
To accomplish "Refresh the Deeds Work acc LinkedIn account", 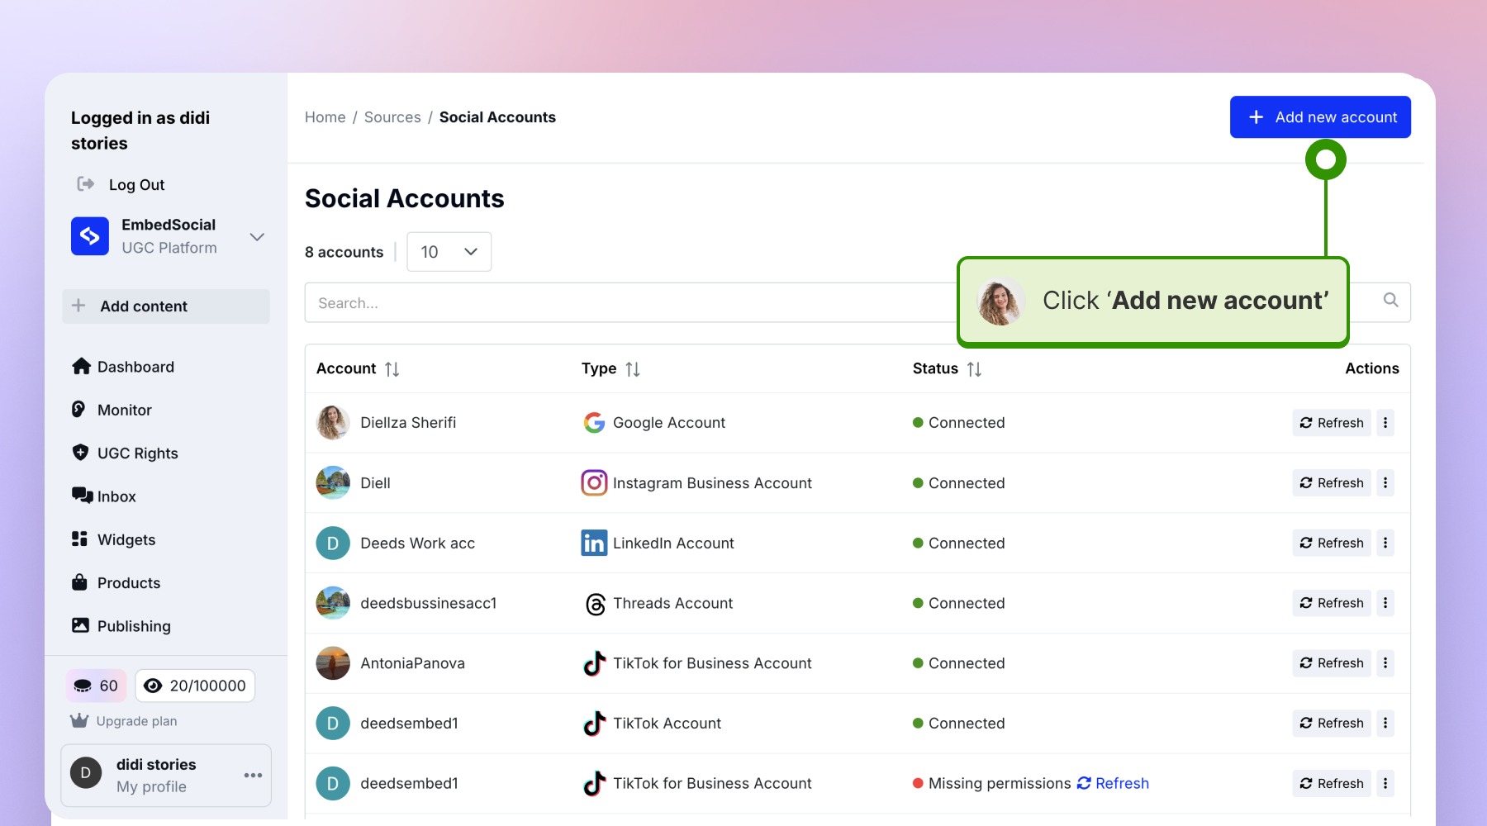I will [1332, 543].
